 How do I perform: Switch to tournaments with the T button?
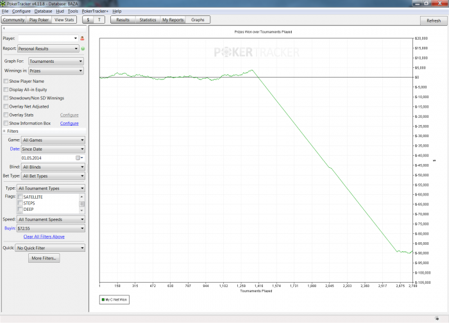(99, 21)
